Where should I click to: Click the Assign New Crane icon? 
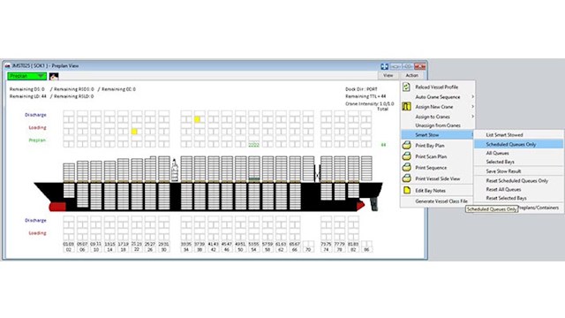point(406,106)
